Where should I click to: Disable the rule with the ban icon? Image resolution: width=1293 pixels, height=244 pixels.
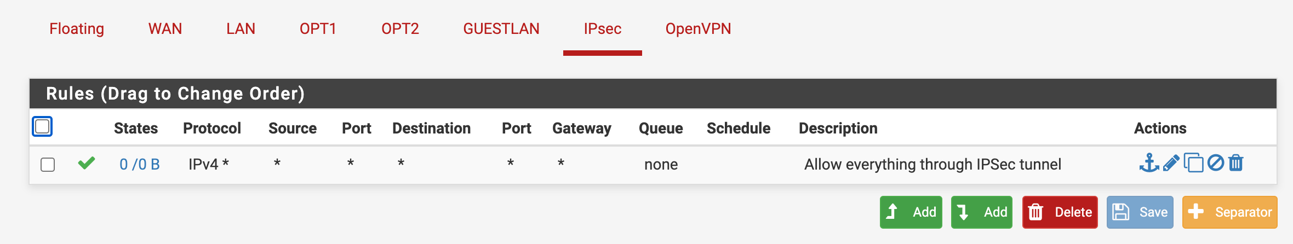pos(1216,163)
